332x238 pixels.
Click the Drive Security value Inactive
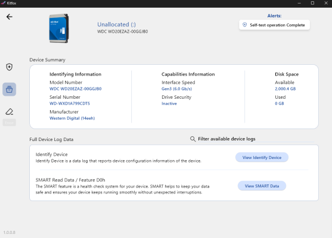coord(169,104)
